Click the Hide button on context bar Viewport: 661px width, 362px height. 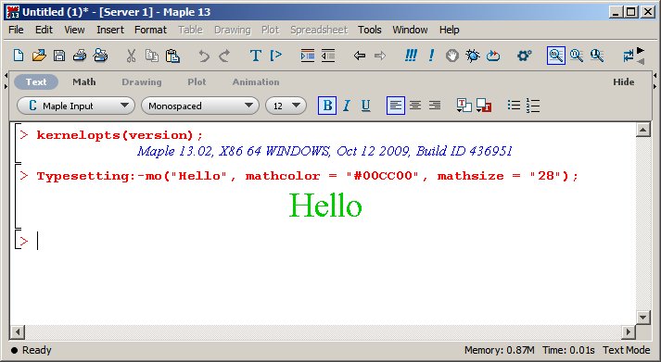pos(624,82)
